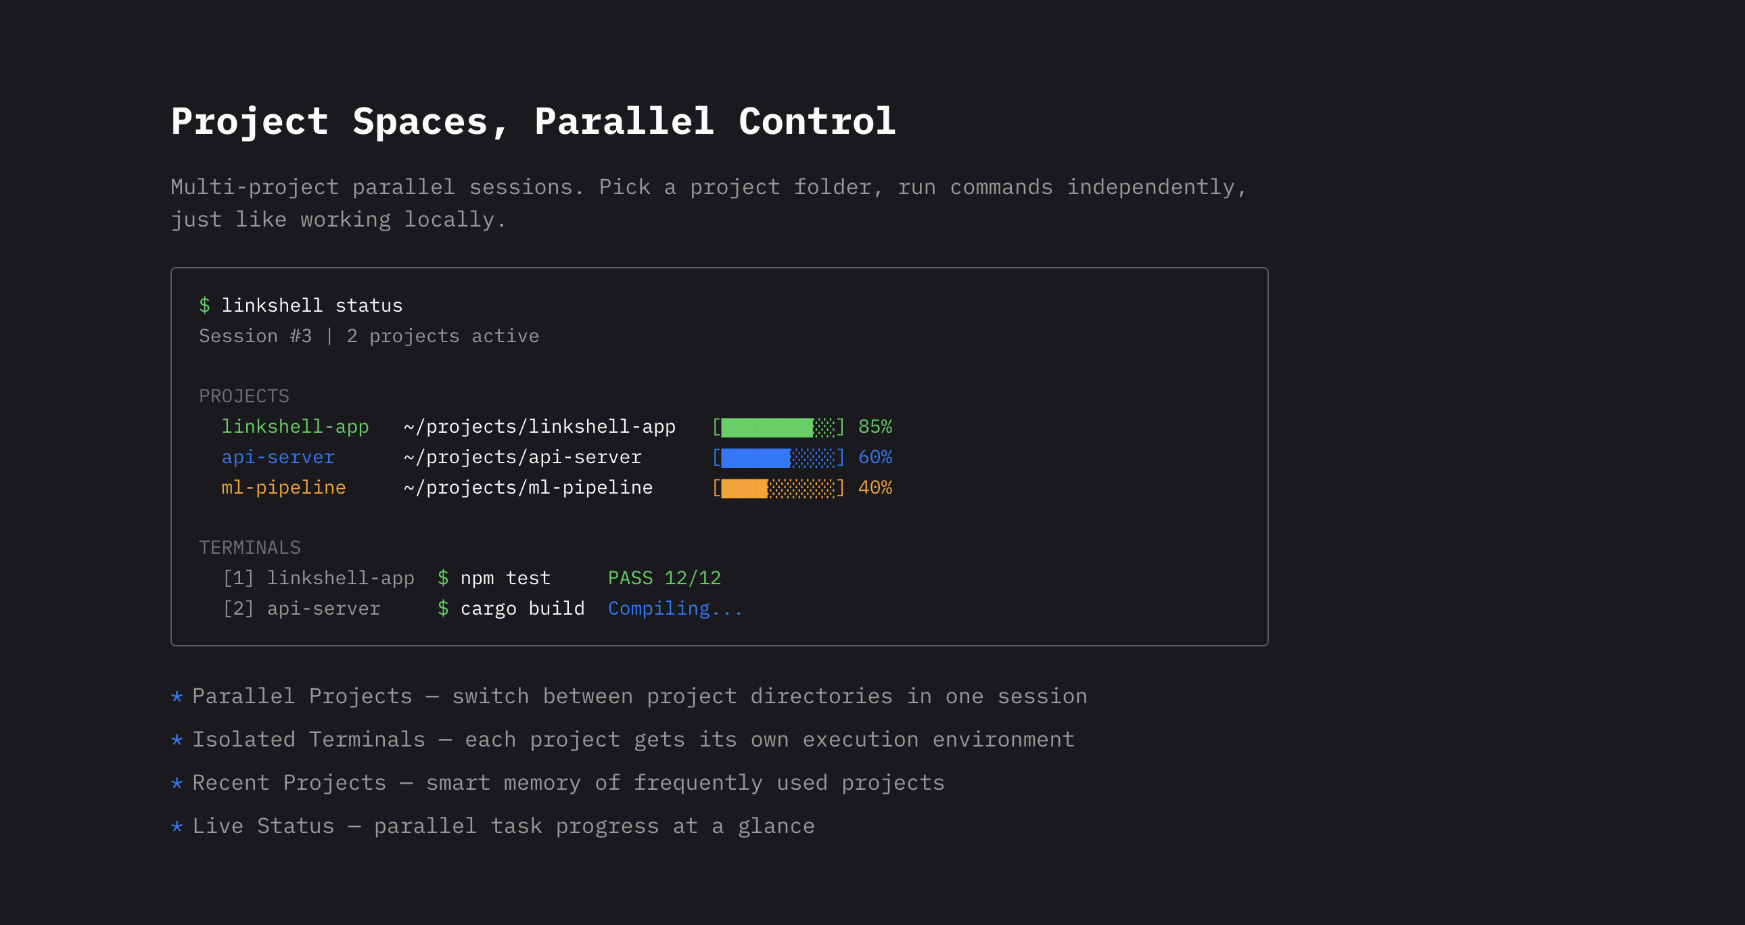
Task: Click the blue api-server progress bar
Action: (x=778, y=458)
